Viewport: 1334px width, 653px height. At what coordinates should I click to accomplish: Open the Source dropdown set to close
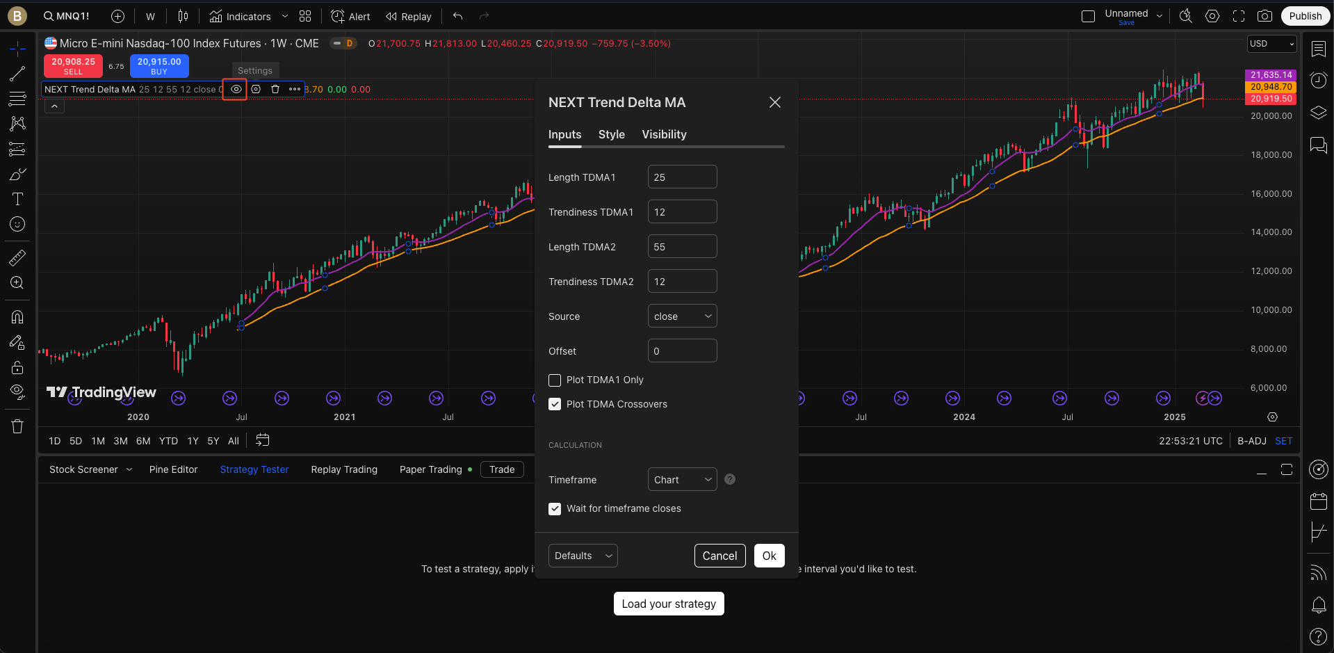[682, 316]
